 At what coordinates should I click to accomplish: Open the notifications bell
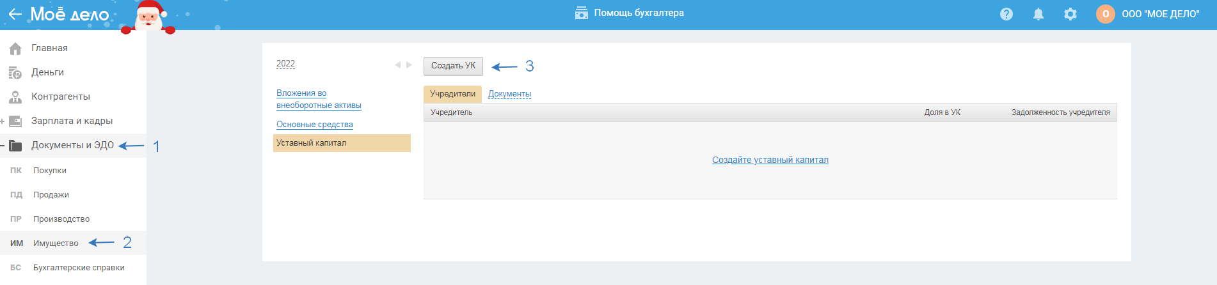pos(1038,14)
